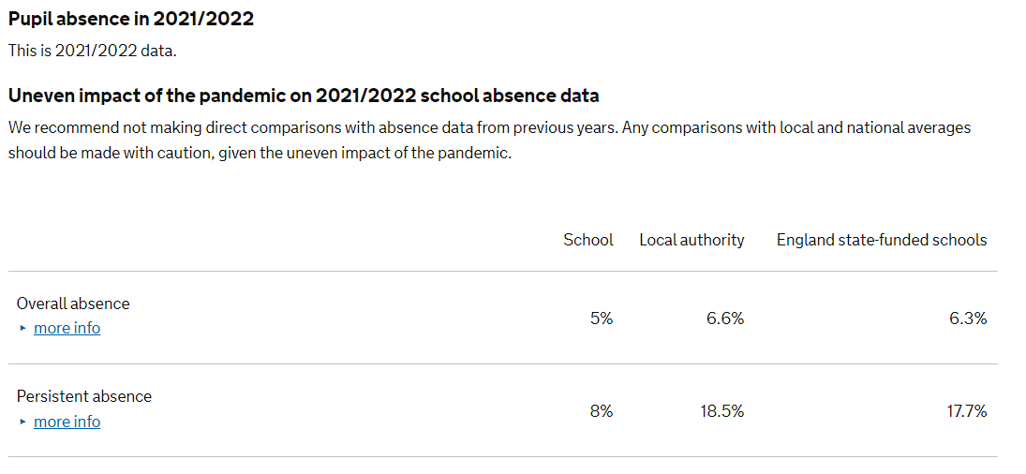Click the School column header
Viewport: 1026px width, 474px height.
pos(588,240)
